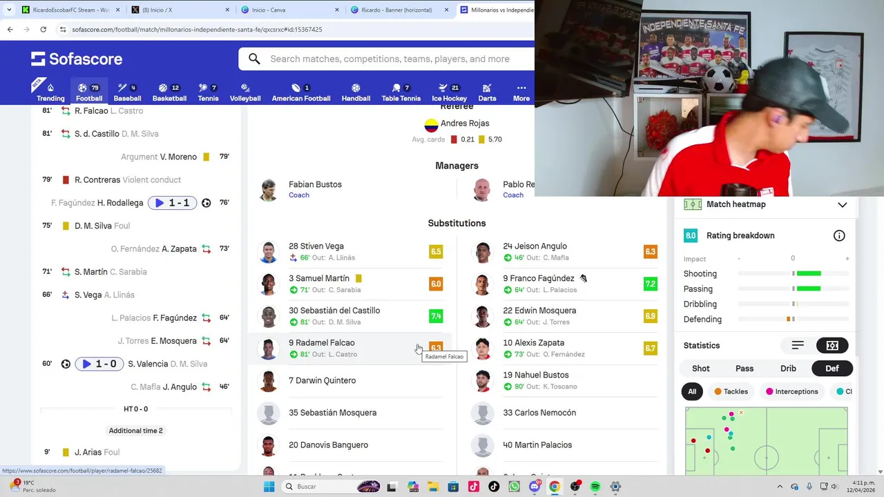Open Darwin Quintero player row
Screen dimensions: 884x497
[x=351, y=380]
